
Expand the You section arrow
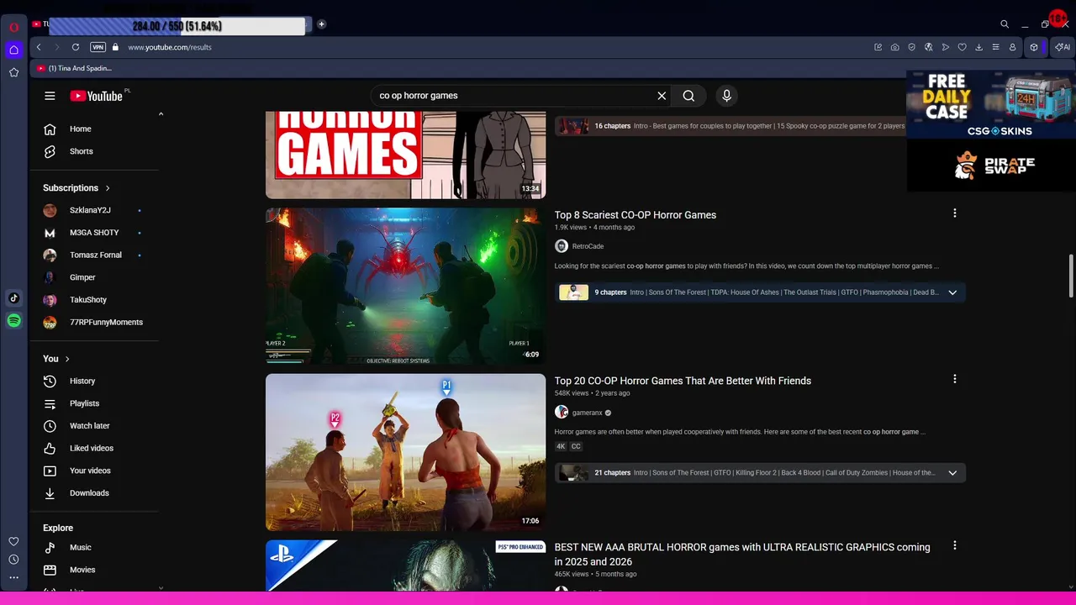point(67,359)
